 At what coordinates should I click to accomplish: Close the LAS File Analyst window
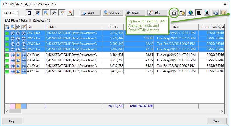click(225, 4)
